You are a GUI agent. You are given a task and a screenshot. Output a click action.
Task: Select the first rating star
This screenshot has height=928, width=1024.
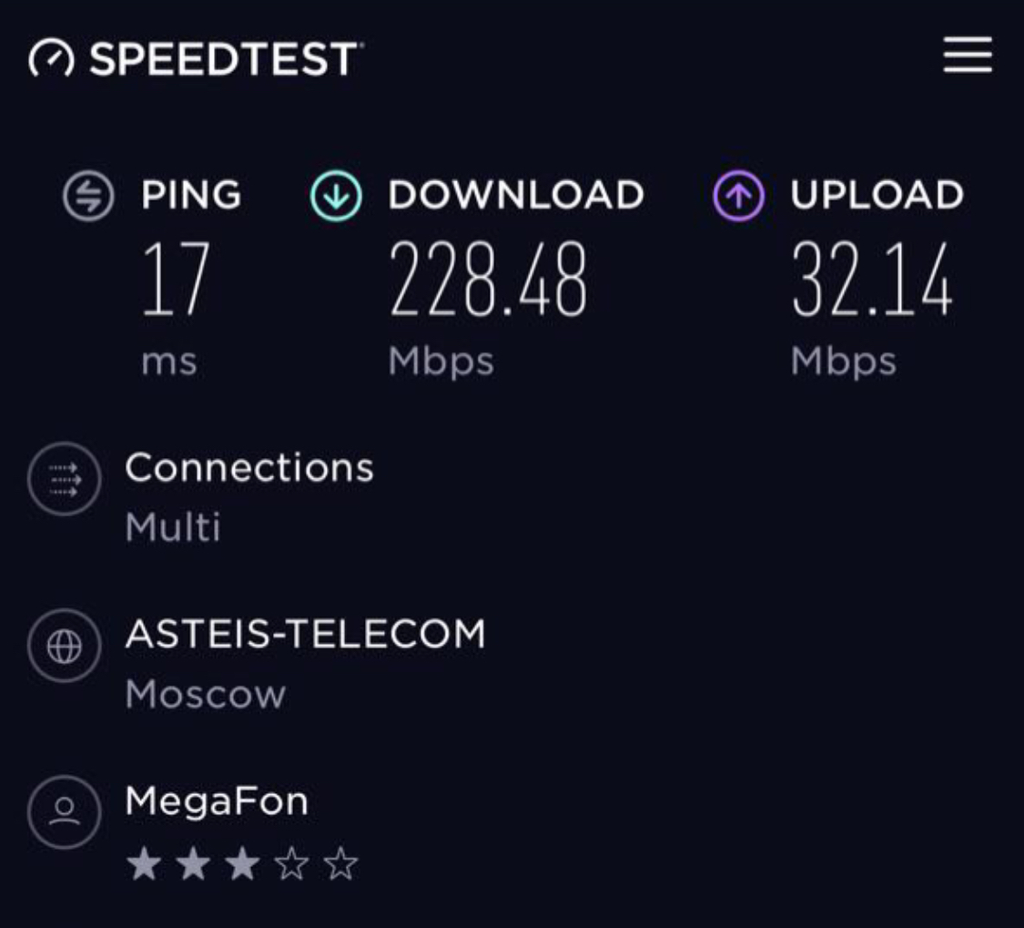(144, 864)
